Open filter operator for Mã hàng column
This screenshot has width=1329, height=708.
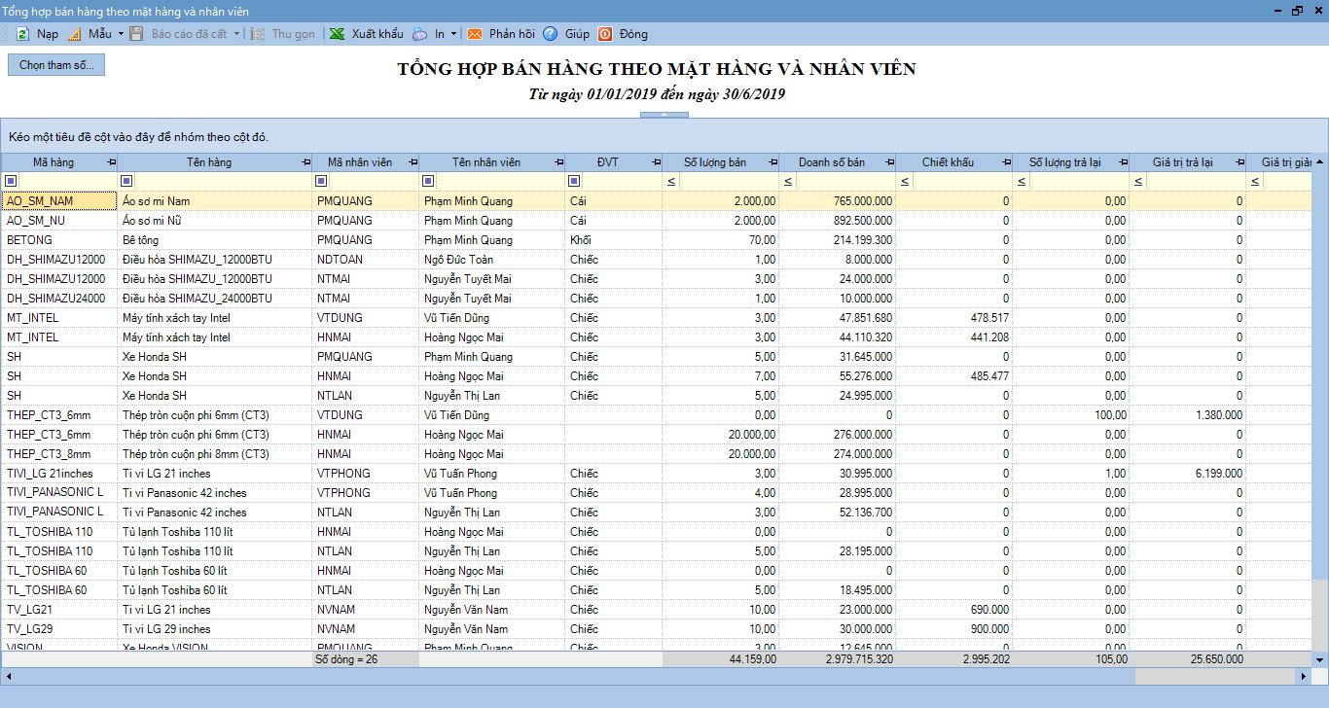pyautogui.click(x=11, y=181)
